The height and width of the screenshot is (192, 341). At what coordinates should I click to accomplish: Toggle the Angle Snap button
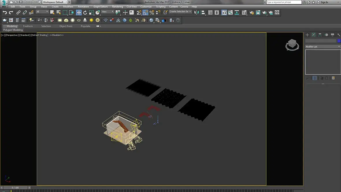[x=145, y=12]
